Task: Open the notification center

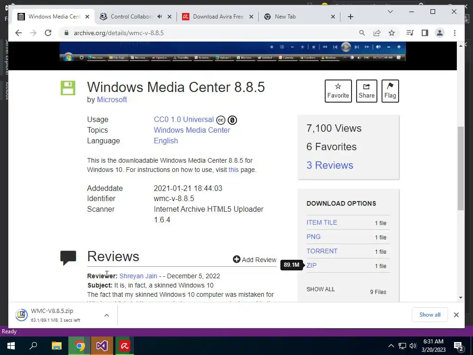Action: [x=459, y=346]
